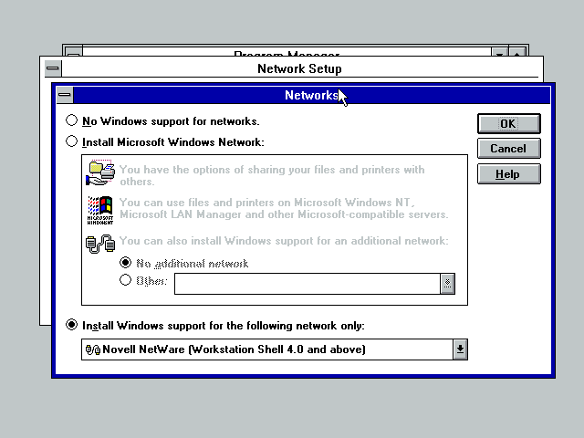584x438 pixels.
Task: Open the Network Setup window control menu box
Action: click(x=53, y=68)
